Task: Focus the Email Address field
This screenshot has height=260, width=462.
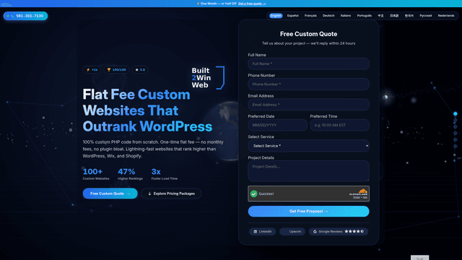Action: pyautogui.click(x=308, y=105)
